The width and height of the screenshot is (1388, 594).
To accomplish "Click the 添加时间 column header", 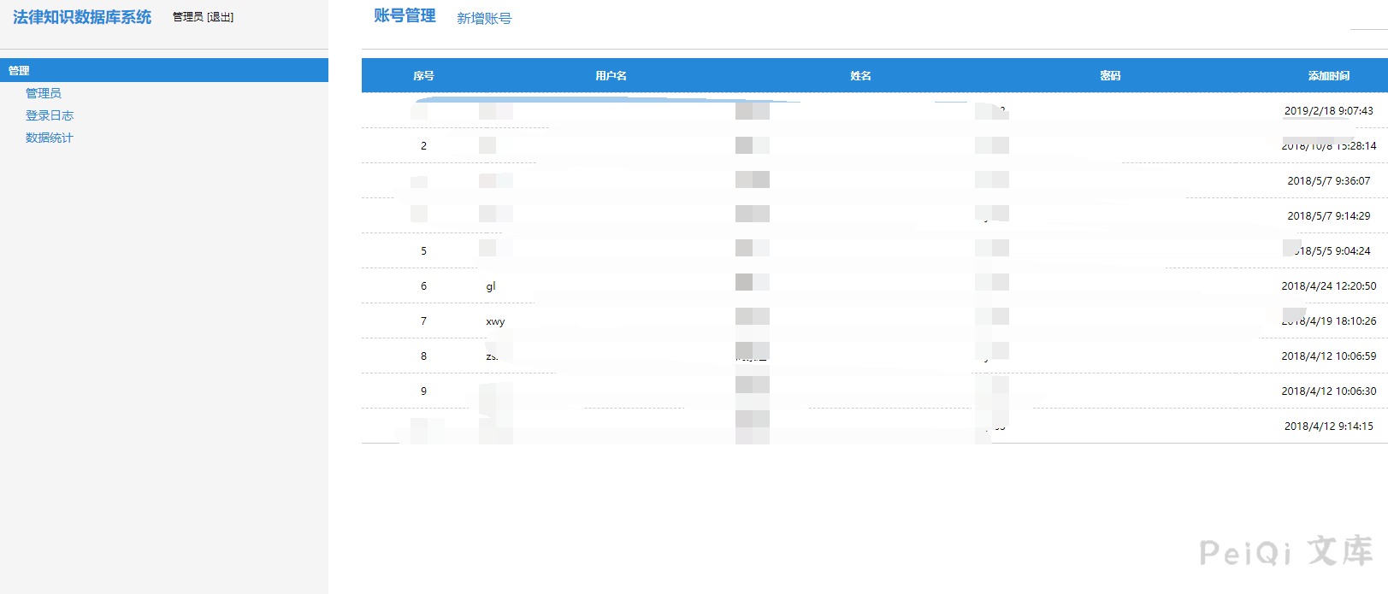I will click(x=1328, y=76).
